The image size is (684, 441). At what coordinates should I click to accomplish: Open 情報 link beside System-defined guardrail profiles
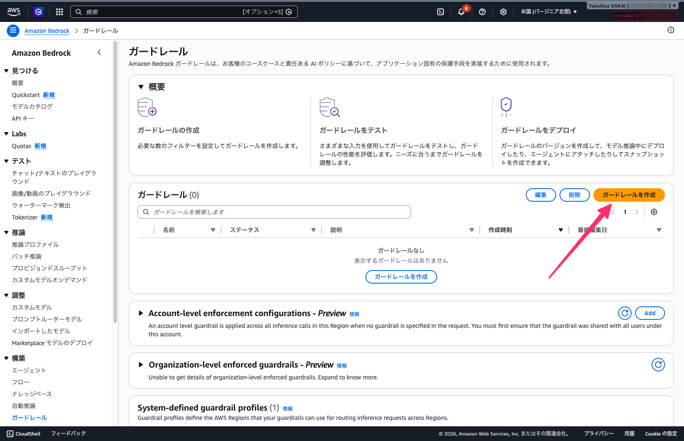287,409
